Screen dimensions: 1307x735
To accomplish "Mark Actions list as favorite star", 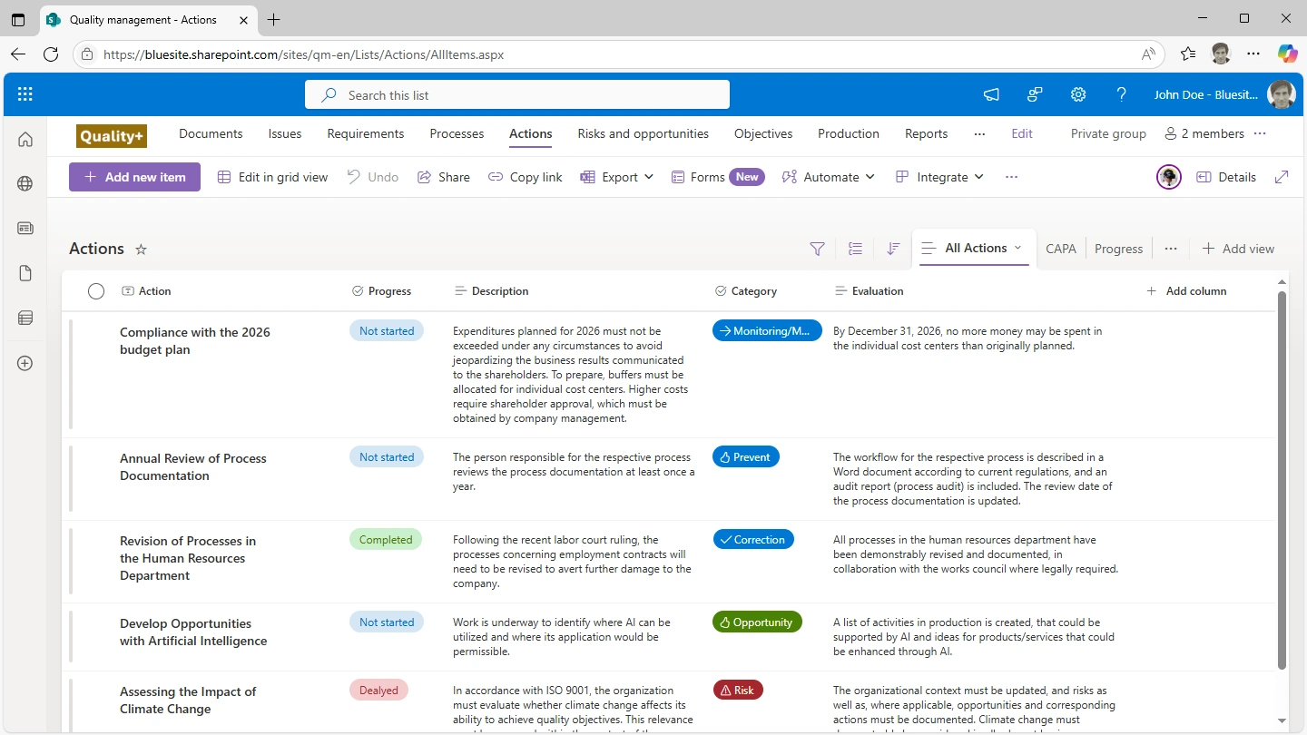I will (x=141, y=250).
